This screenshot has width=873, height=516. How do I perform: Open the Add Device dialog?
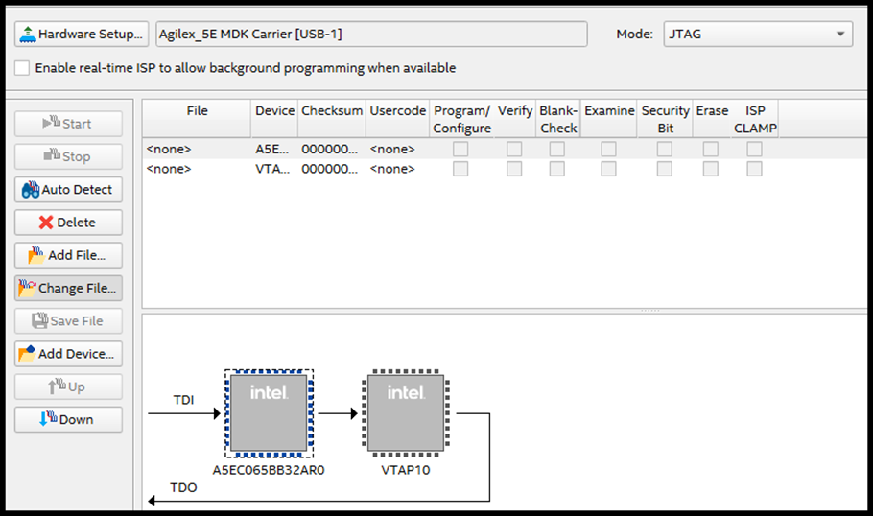68,354
